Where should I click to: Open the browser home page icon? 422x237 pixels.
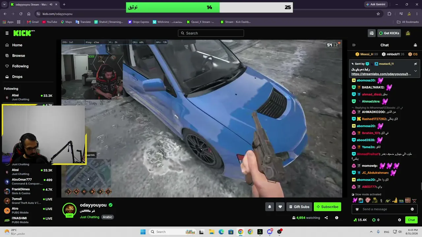pos(29,14)
